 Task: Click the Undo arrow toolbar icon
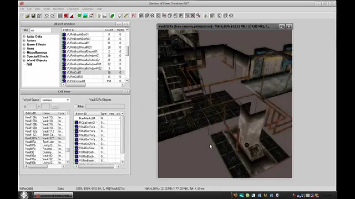pos(47,16)
